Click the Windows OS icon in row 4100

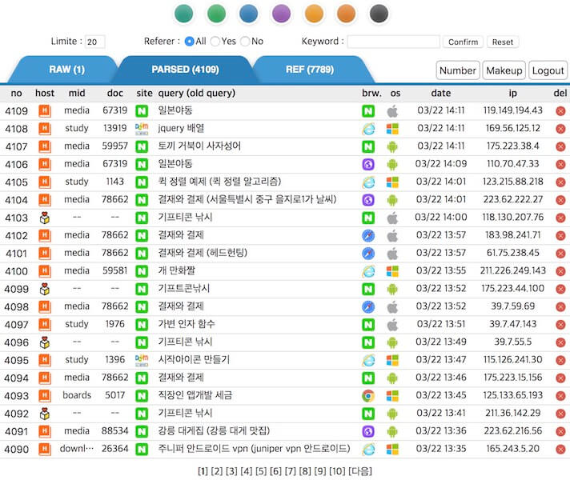[x=392, y=271]
